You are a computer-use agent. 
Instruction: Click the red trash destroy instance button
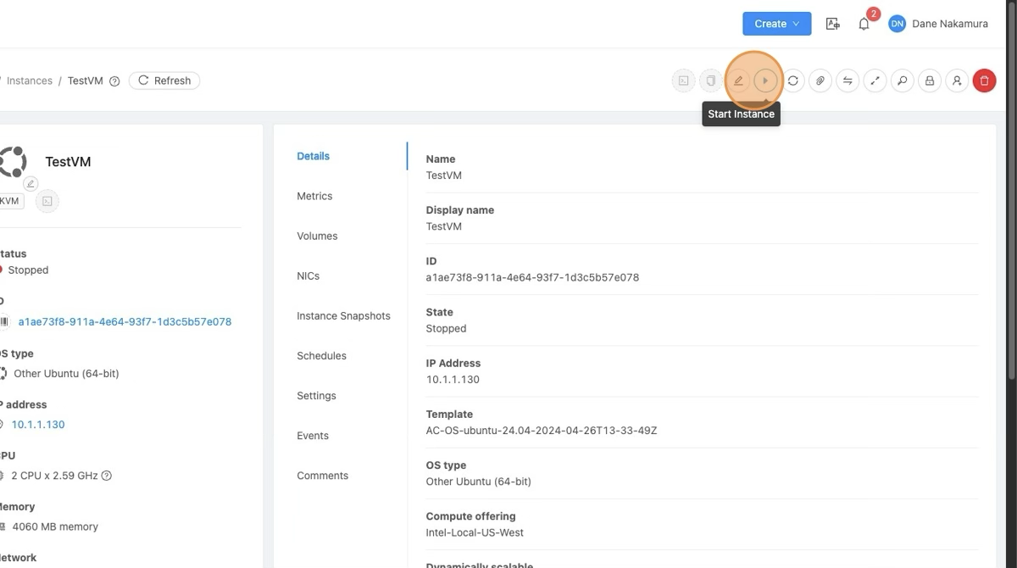point(984,81)
